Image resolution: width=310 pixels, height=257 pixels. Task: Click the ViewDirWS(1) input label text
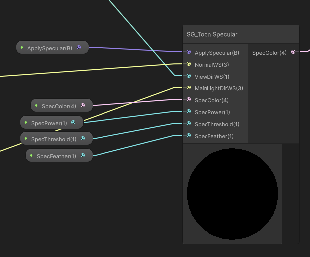(x=212, y=77)
